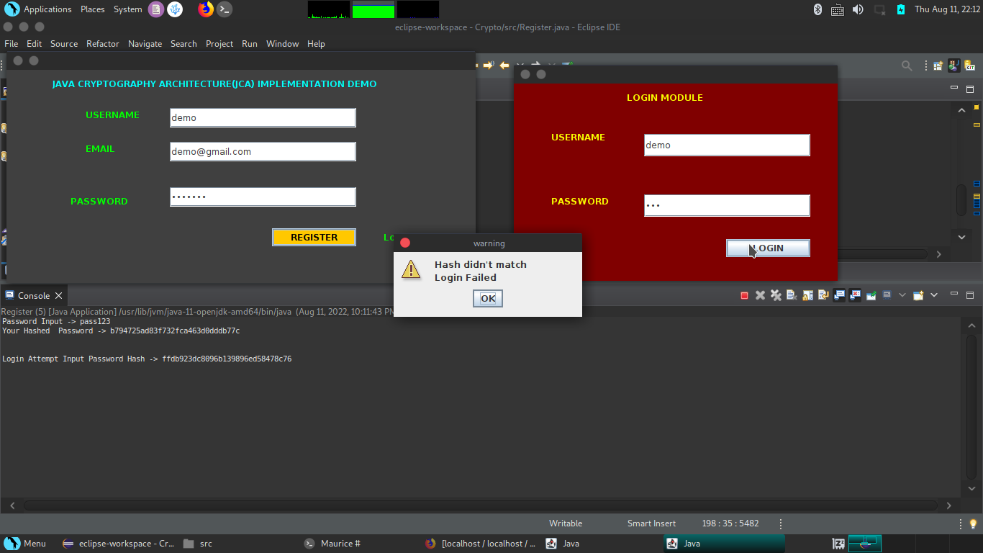
Task: Click the volume icon in system tray
Action: pos(858,9)
